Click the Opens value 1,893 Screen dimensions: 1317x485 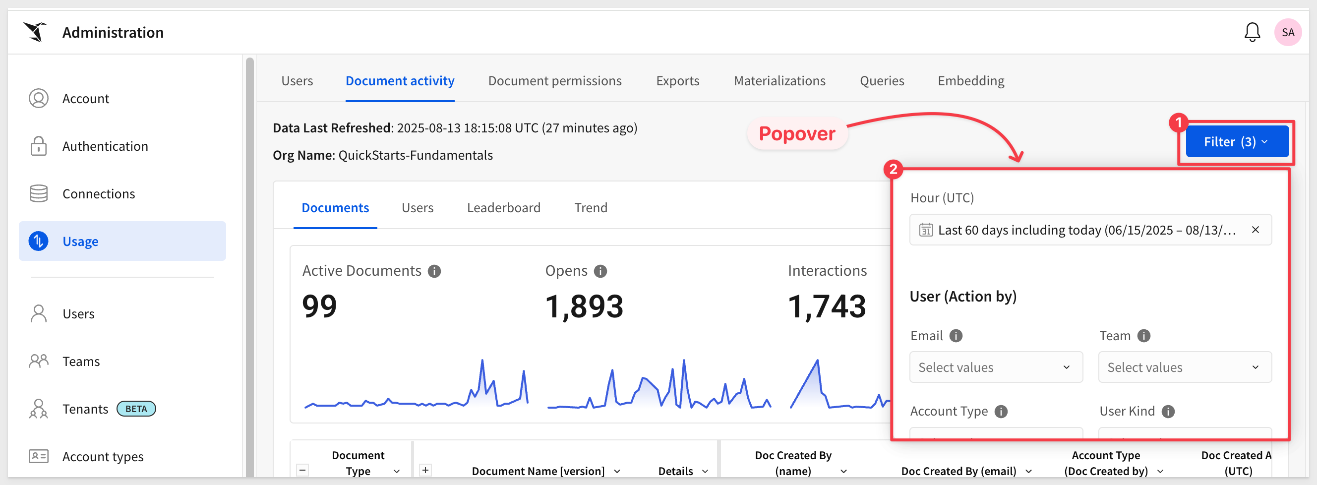point(584,306)
